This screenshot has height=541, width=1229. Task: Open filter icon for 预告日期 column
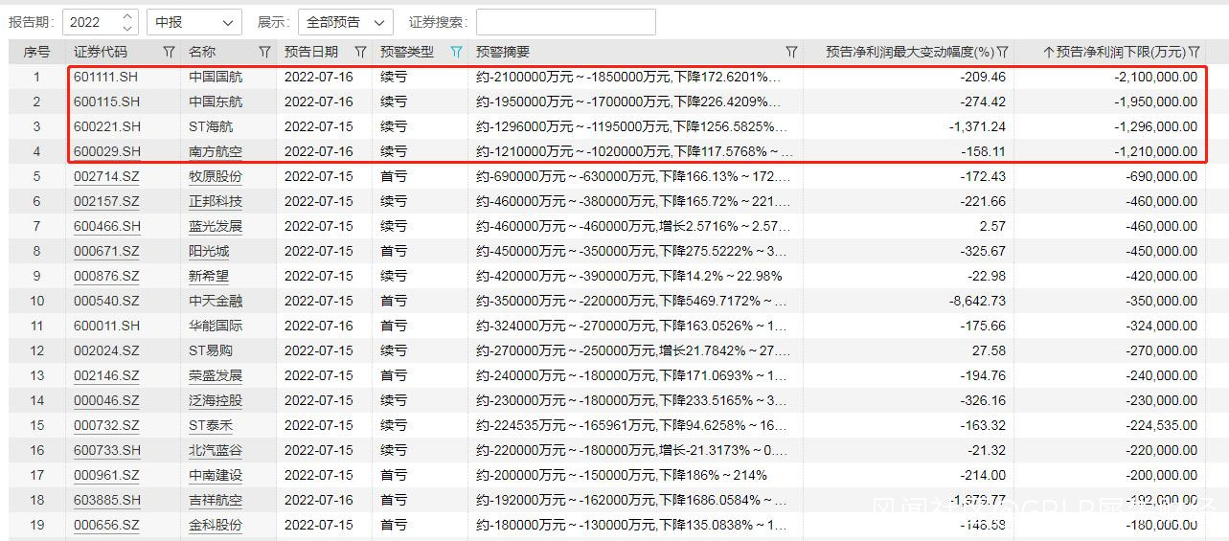pyautogui.click(x=361, y=52)
